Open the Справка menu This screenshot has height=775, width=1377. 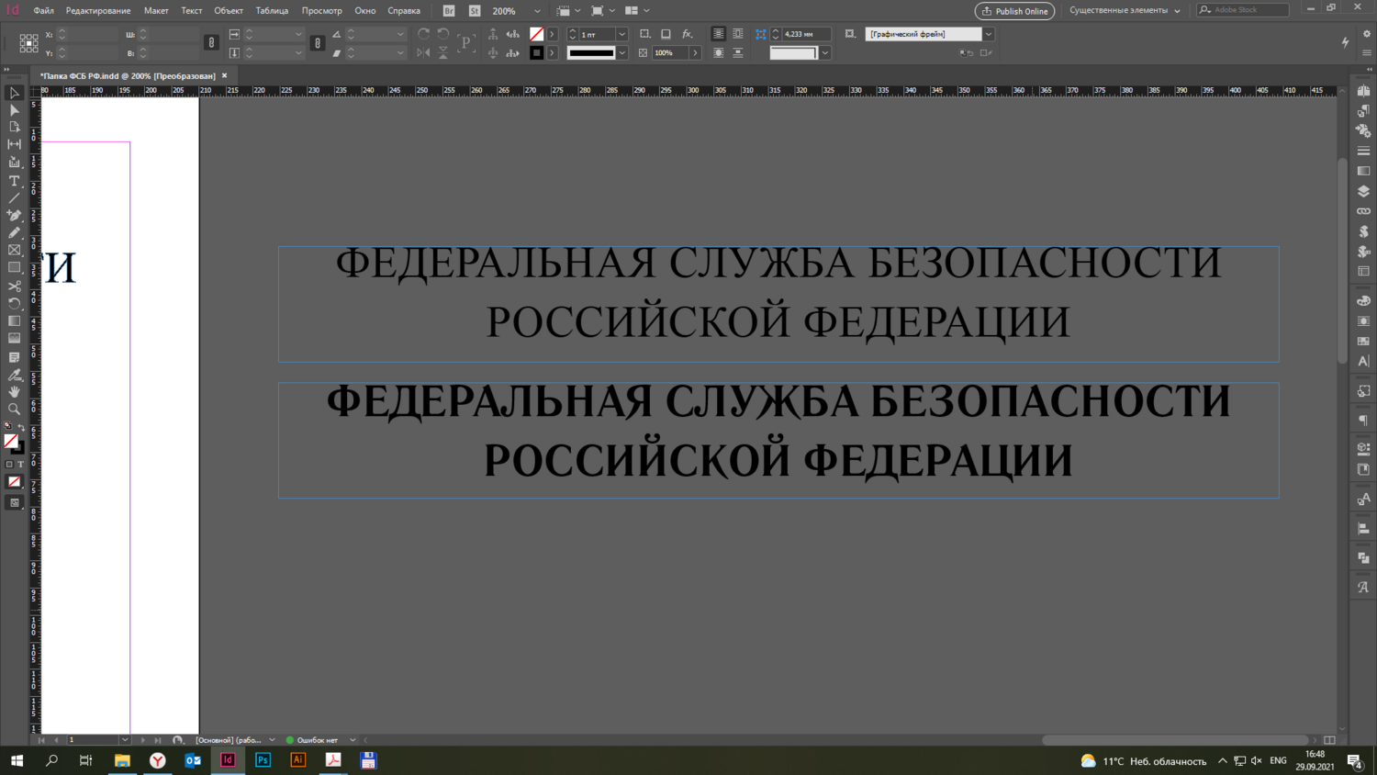tap(404, 11)
